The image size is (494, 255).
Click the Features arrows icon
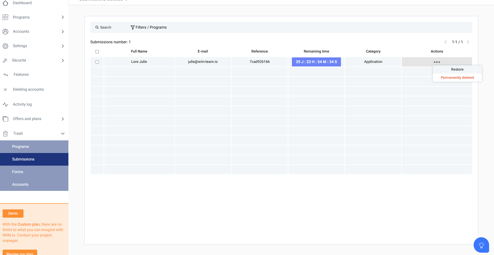click(x=6, y=75)
